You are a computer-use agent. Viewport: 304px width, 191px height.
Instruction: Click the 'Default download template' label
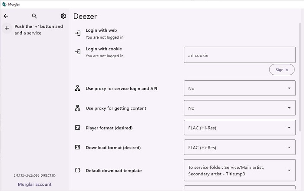(114, 171)
